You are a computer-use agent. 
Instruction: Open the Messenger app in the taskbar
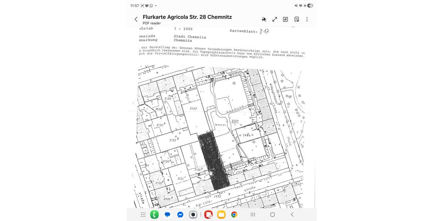point(180,214)
